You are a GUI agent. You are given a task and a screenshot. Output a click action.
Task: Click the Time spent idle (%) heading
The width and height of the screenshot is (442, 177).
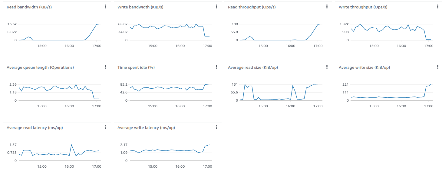(136, 67)
